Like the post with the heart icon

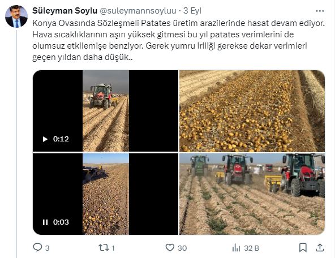(170, 248)
